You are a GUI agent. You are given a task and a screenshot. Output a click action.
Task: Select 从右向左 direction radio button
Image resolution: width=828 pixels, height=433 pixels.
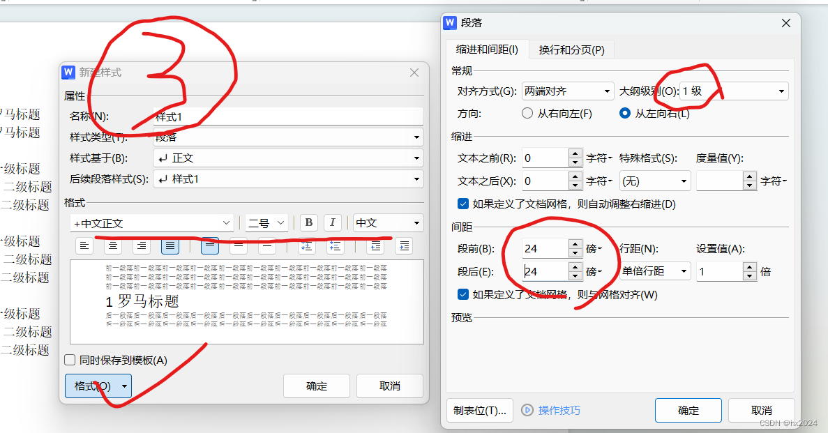(x=527, y=114)
